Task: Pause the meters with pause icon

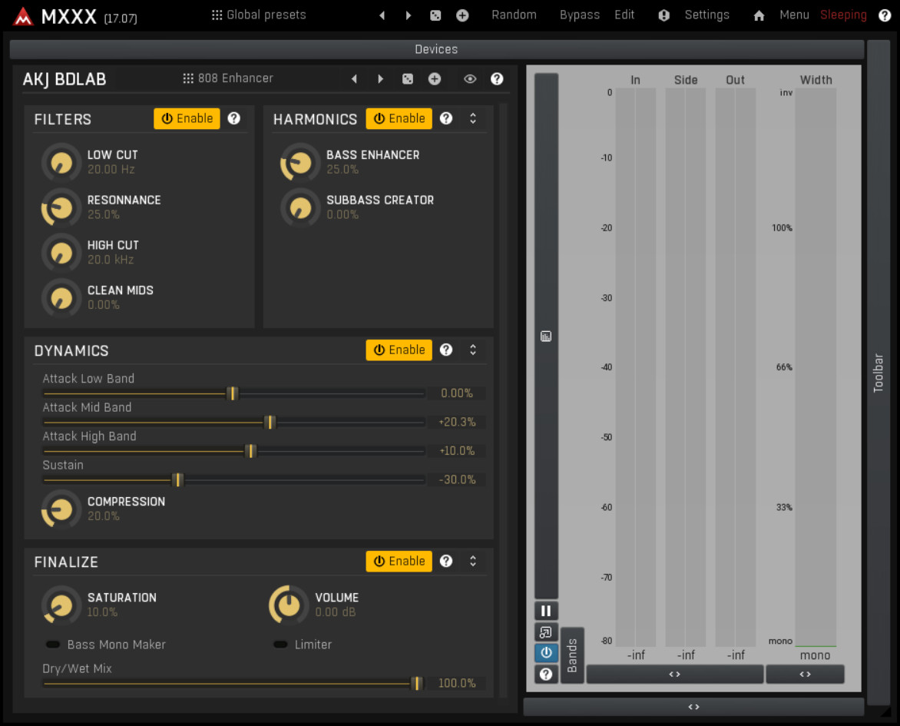Action: tap(546, 611)
